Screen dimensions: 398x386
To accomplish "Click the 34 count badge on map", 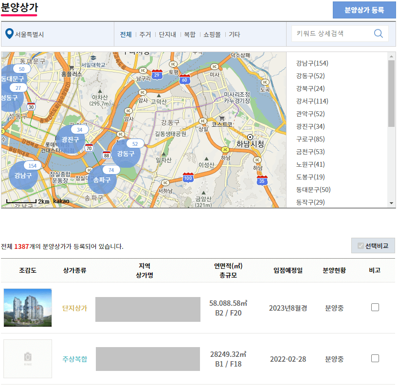I will point(80,130).
